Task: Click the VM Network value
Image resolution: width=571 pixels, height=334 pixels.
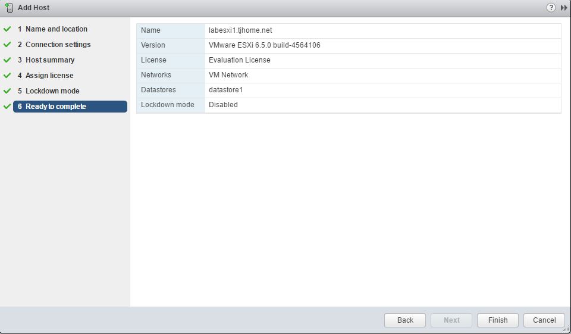Action: click(228, 75)
